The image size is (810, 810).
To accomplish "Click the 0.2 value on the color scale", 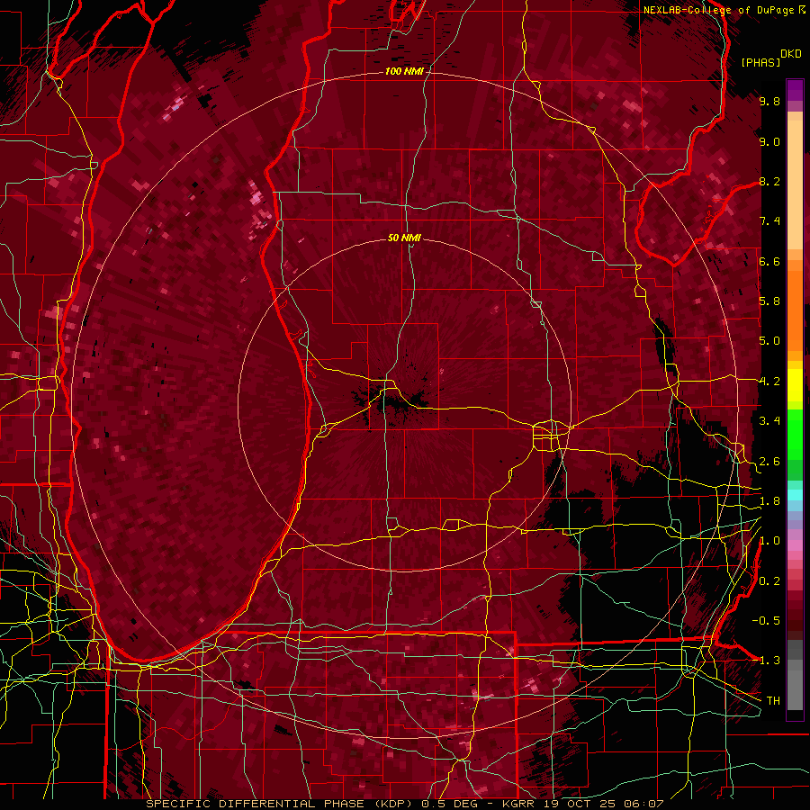I will [769, 581].
